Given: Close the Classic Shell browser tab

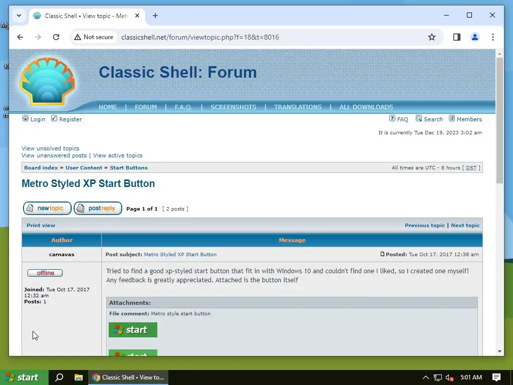Looking at the screenshot, I should [x=137, y=16].
